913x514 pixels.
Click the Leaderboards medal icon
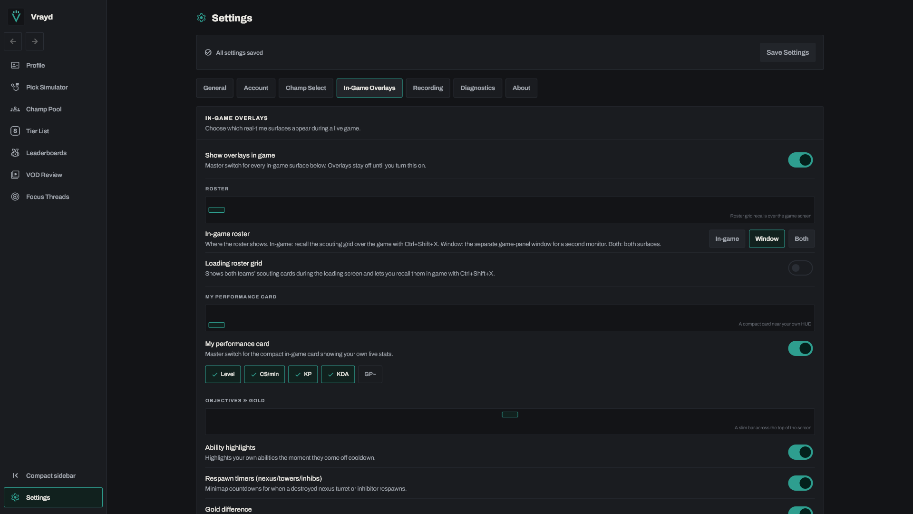pos(15,153)
